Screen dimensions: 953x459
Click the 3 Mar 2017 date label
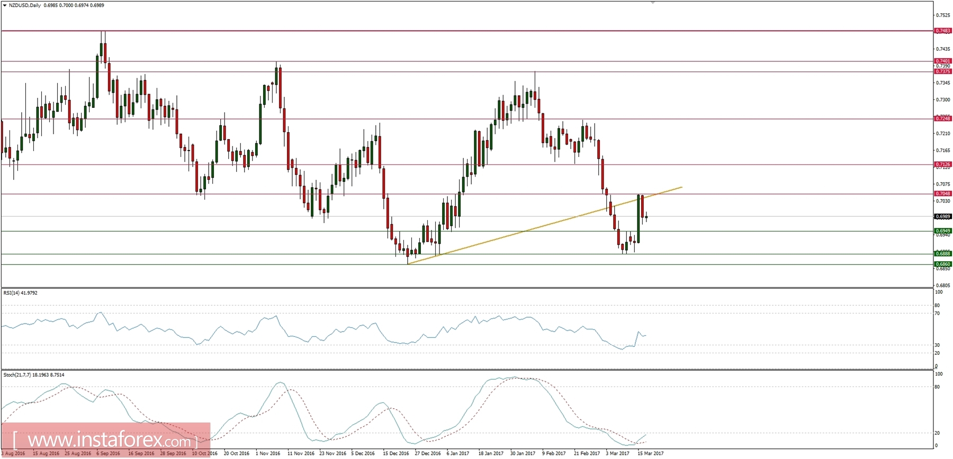pos(618,454)
